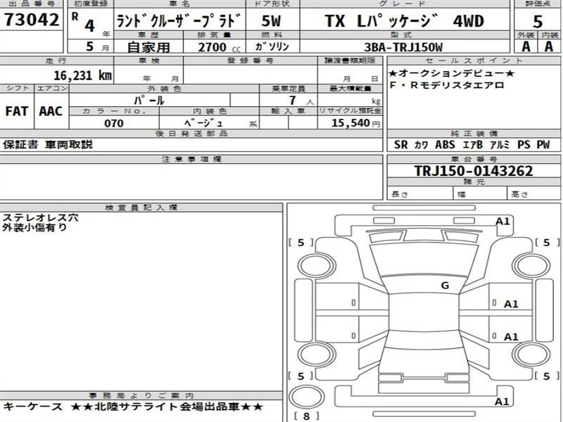Select the car name ランドクルーザープラド
Viewport: 563px width, 422px height.
pos(179,21)
